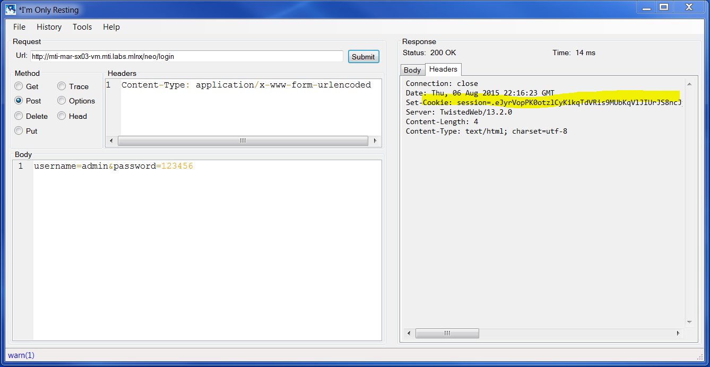710x367 pixels.
Task: Click inside the Url input field
Action: click(x=186, y=56)
